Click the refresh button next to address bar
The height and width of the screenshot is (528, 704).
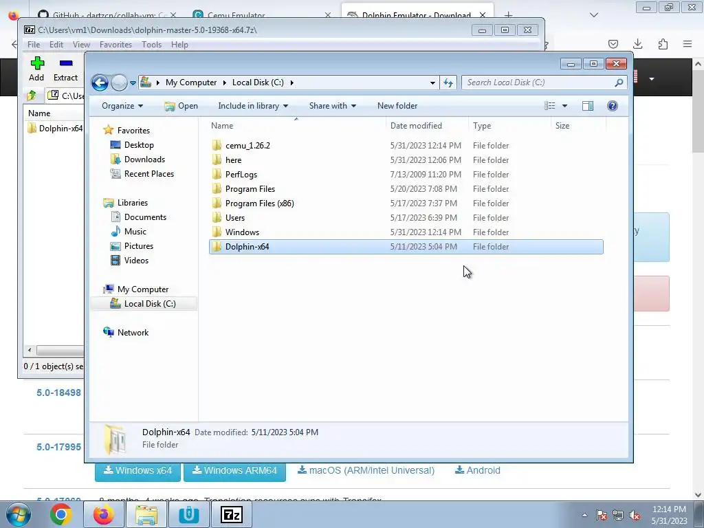pos(448,82)
